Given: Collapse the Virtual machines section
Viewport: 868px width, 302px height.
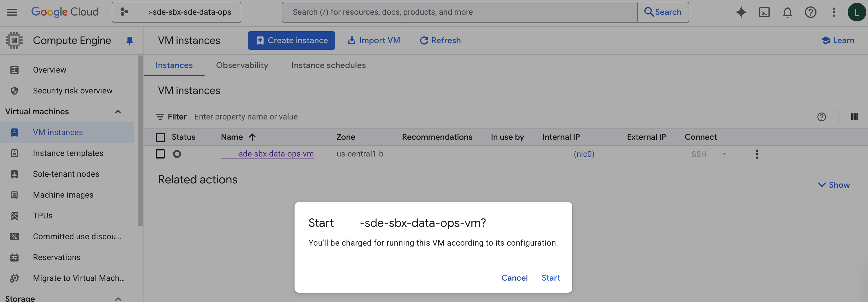Looking at the screenshot, I should [118, 112].
